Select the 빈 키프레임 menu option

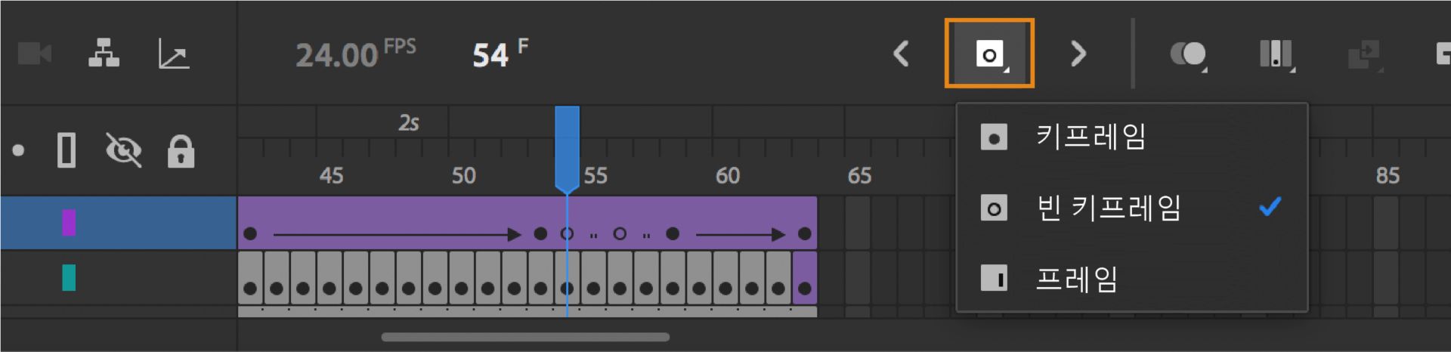1108,208
